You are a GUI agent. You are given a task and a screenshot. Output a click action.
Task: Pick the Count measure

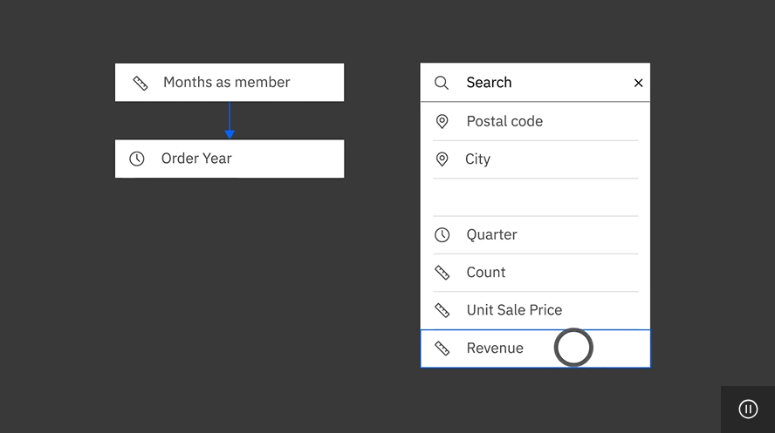[535, 273]
